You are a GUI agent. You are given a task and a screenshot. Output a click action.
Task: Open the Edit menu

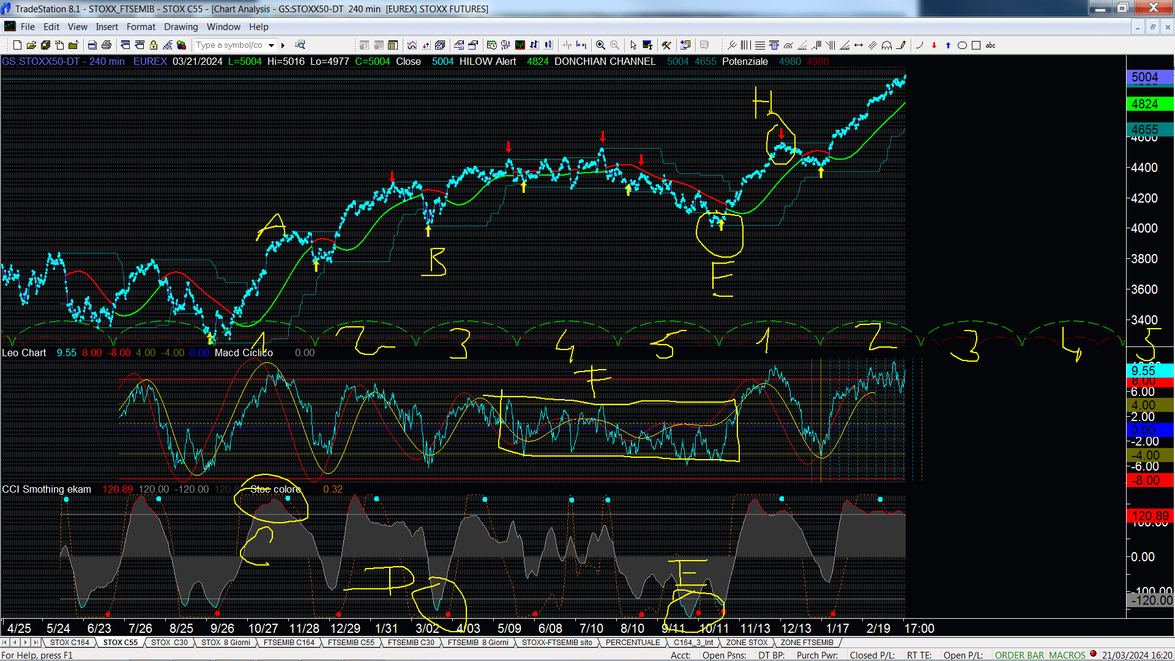51,27
